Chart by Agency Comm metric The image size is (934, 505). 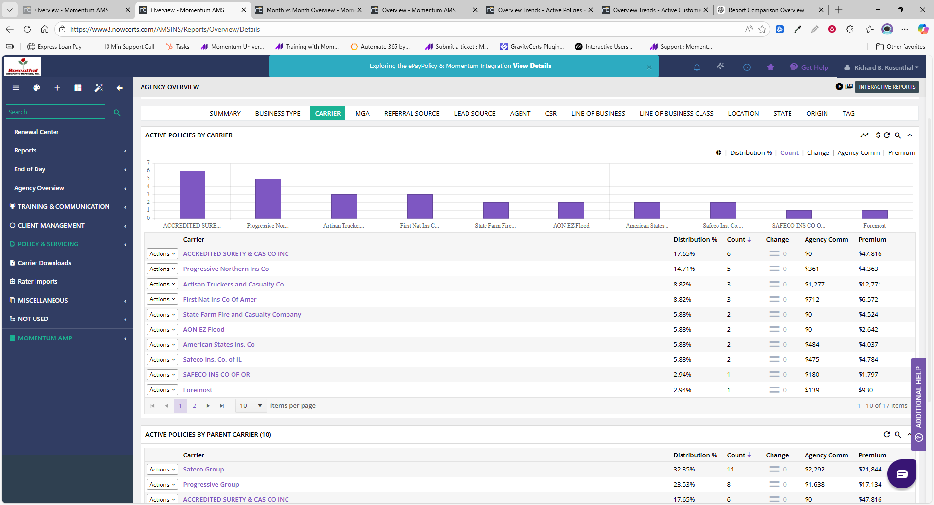pos(858,152)
